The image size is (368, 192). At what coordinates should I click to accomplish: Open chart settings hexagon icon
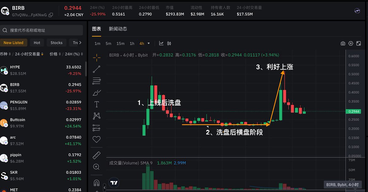(351, 44)
